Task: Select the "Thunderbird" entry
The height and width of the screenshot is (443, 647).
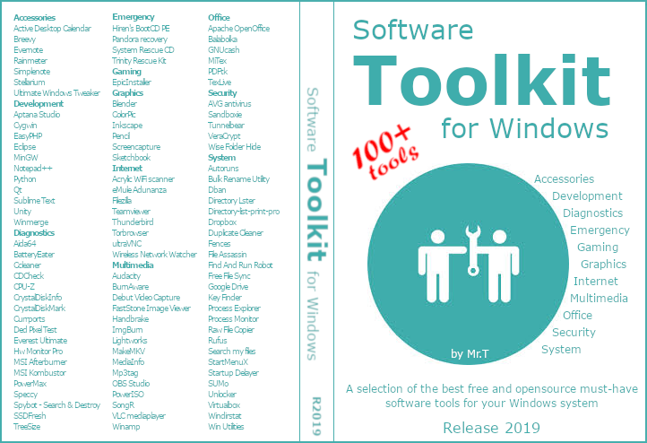Action: 133,222
